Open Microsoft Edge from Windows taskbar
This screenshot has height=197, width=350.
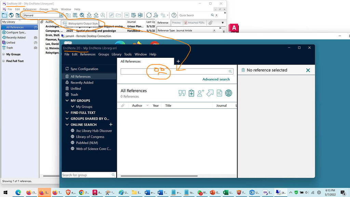tap(18, 192)
